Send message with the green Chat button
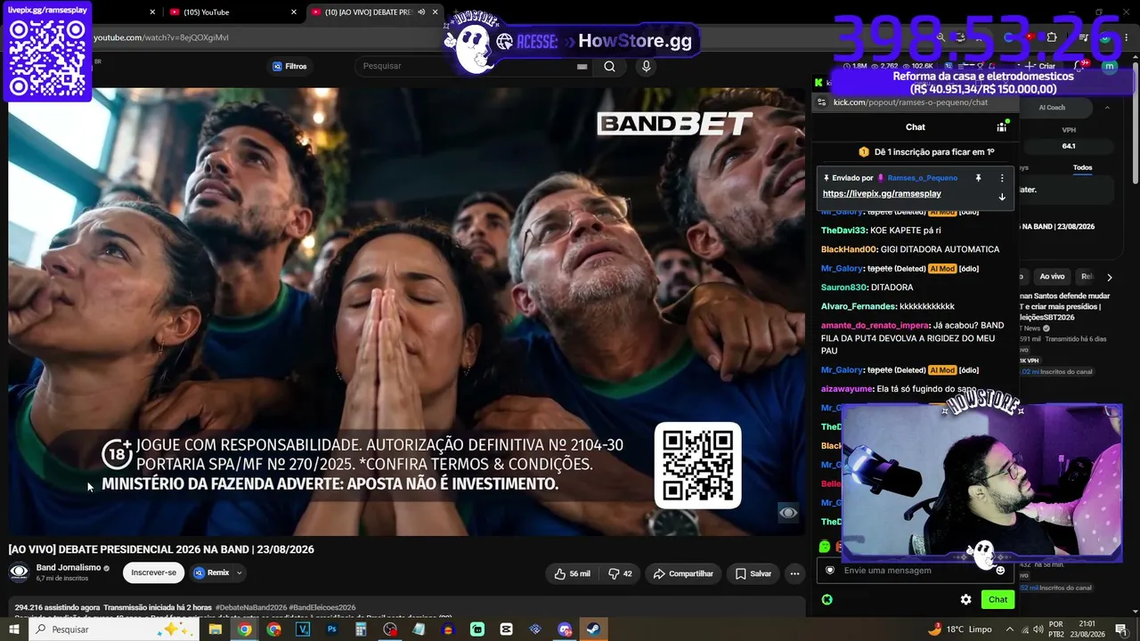1140x641 pixels. [997, 599]
